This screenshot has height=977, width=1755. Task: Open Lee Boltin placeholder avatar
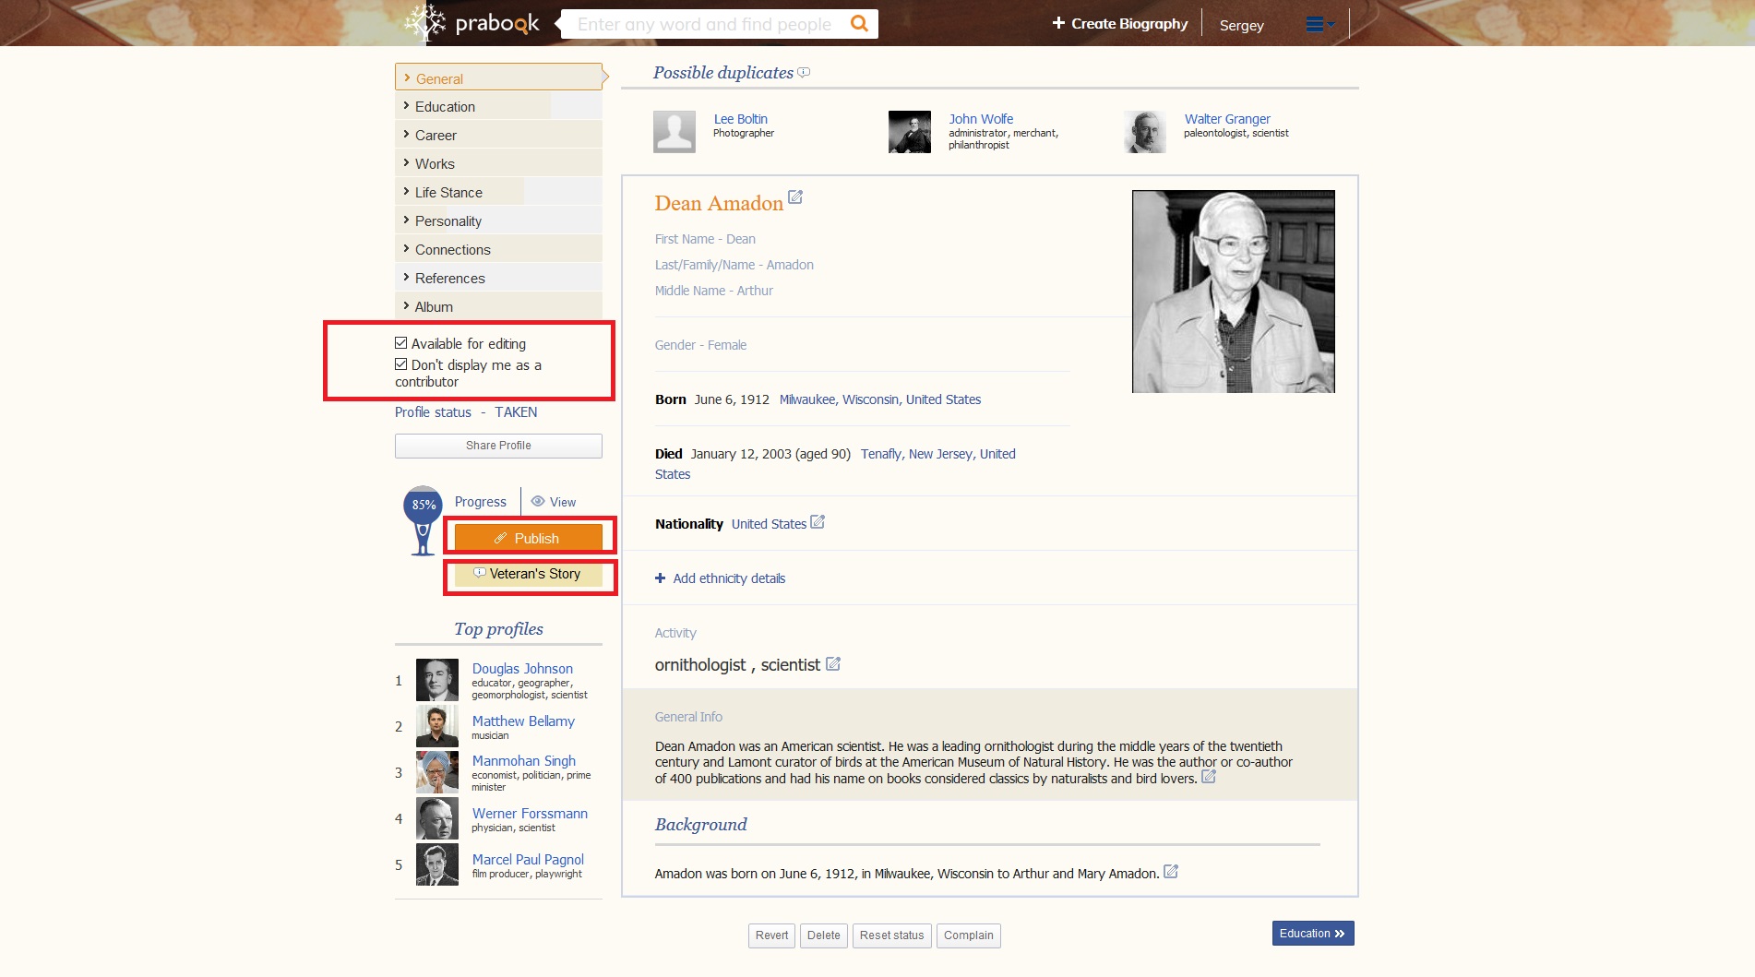[x=675, y=132]
